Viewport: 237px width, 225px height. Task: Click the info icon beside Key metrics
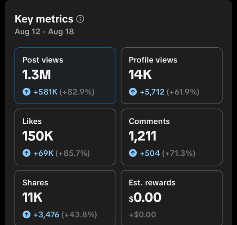click(80, 19)
